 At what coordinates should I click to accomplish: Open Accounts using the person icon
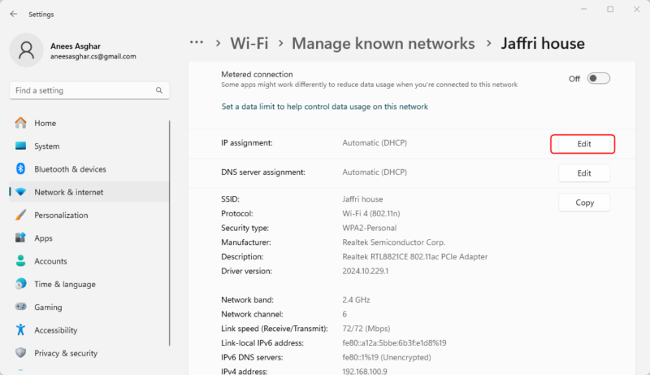[21, 261]
